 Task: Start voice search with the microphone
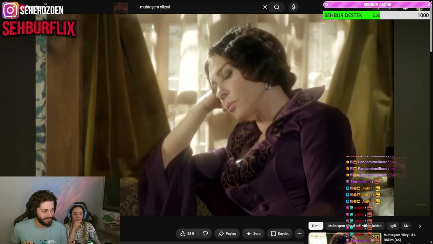pos(293,7)
